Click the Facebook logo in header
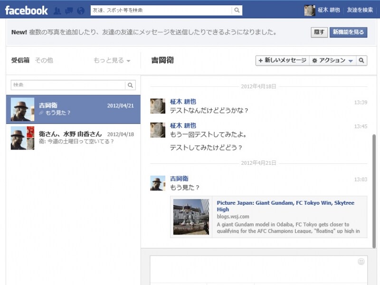Viewport: 380px width, 285px height. tap(27, 10)
